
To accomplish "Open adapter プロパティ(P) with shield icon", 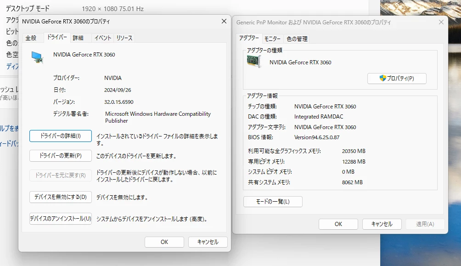I will click(x=397, y=79).
